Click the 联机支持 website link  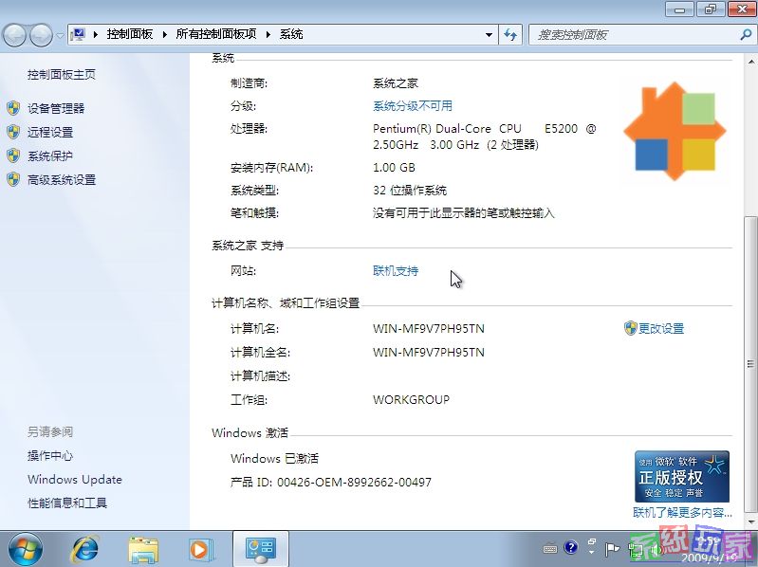pos(396,271)
